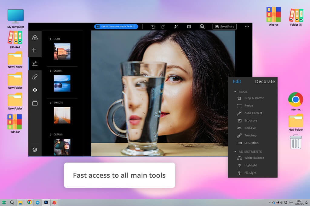The image size is (310, 206).
Task: Click volume speaker icon in tray
Action: click(281, 202)
